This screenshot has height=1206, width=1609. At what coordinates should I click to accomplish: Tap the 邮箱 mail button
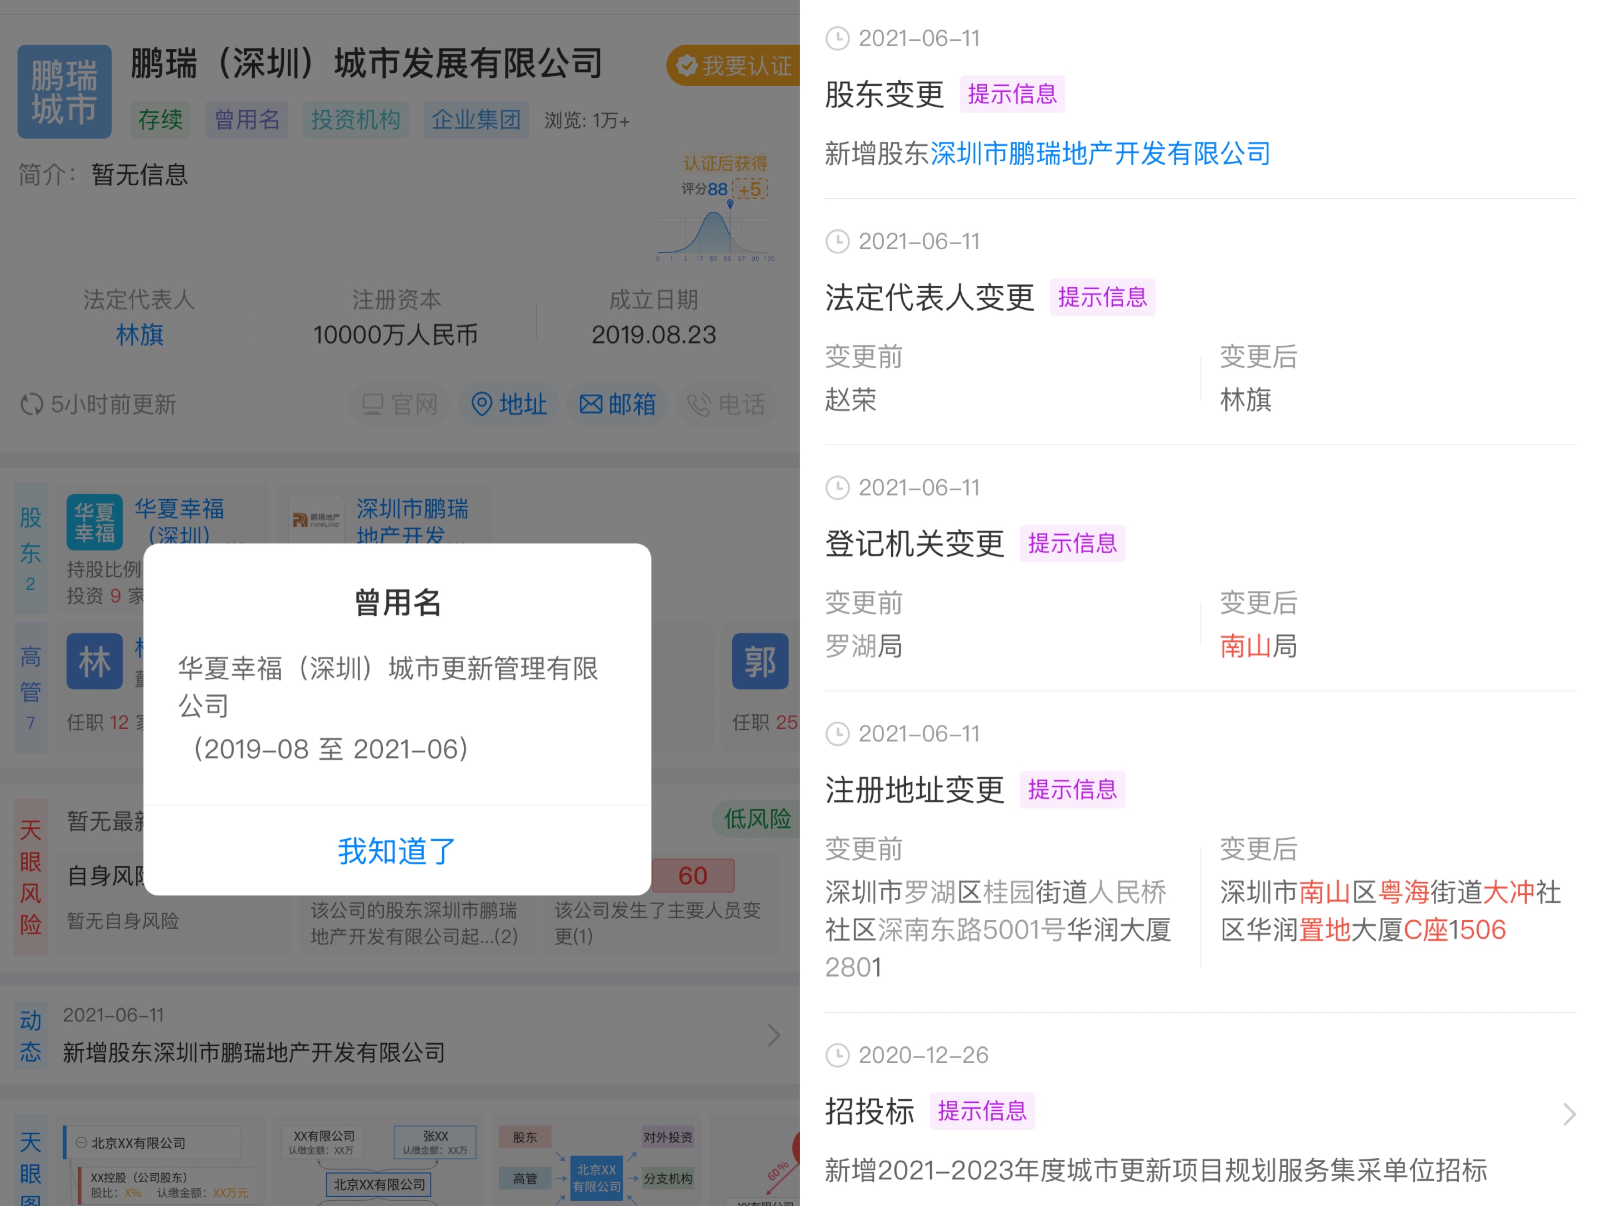pyautogui.click(x=618, y=404)
